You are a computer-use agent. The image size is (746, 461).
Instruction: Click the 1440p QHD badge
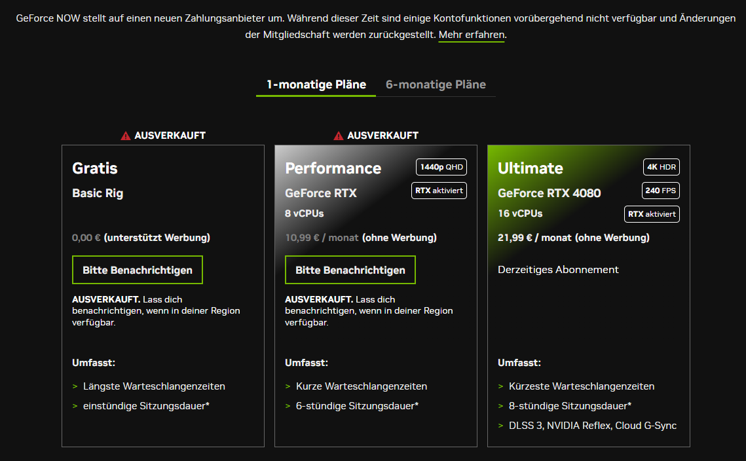pyautogui.click(x=441, y=167)
